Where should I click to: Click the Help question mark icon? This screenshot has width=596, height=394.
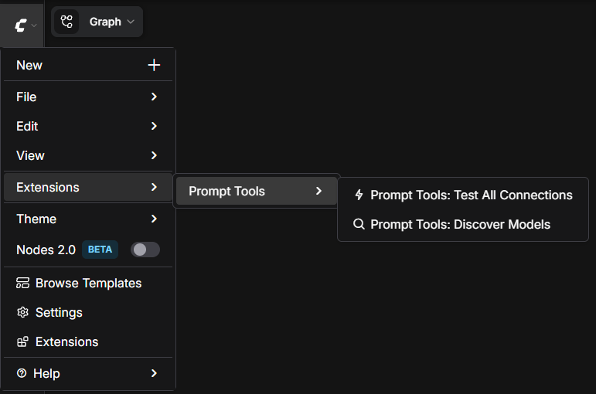point(22,373)
